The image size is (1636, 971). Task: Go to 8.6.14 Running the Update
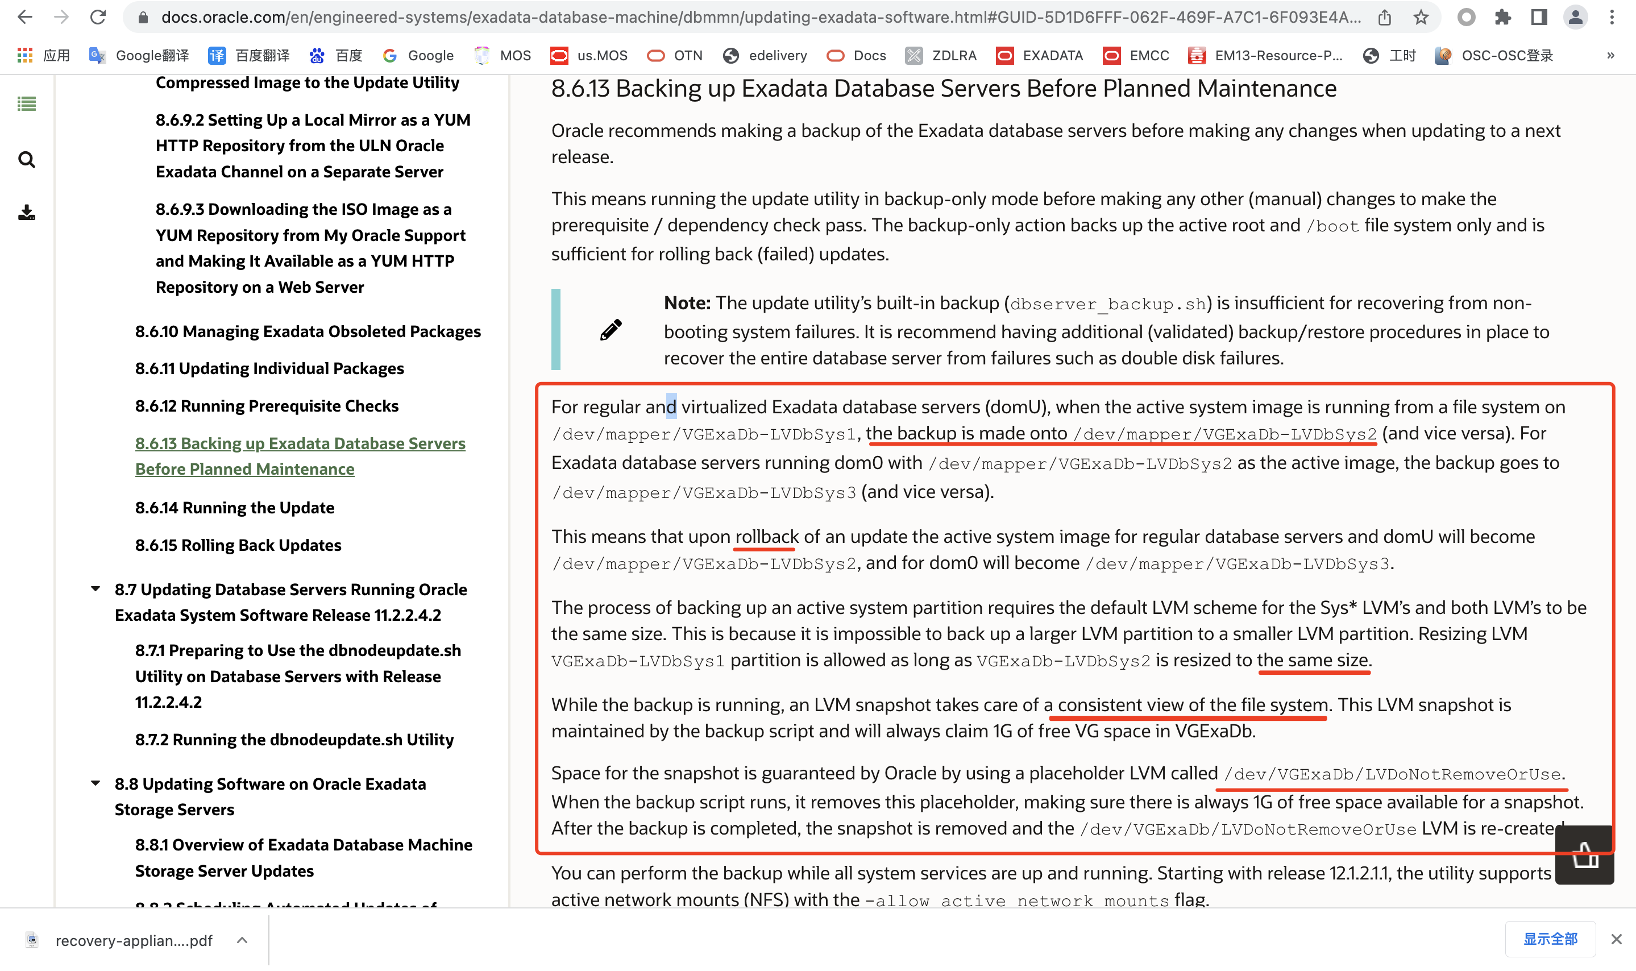coord(234,508)
